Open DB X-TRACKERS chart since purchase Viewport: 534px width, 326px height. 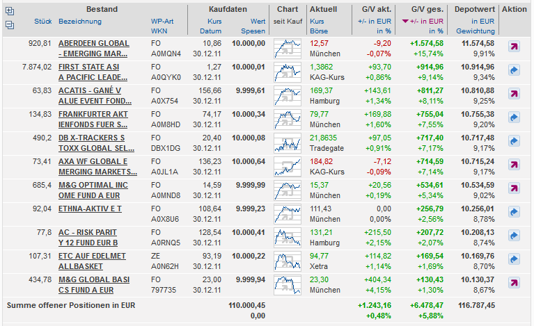(x=287, y=142)
